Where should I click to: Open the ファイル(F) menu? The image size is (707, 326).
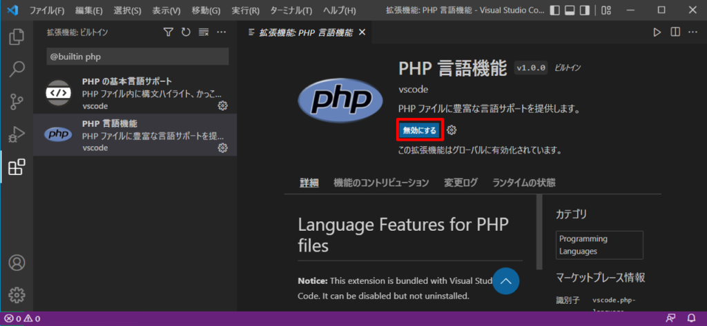click(x=47, y=10)
